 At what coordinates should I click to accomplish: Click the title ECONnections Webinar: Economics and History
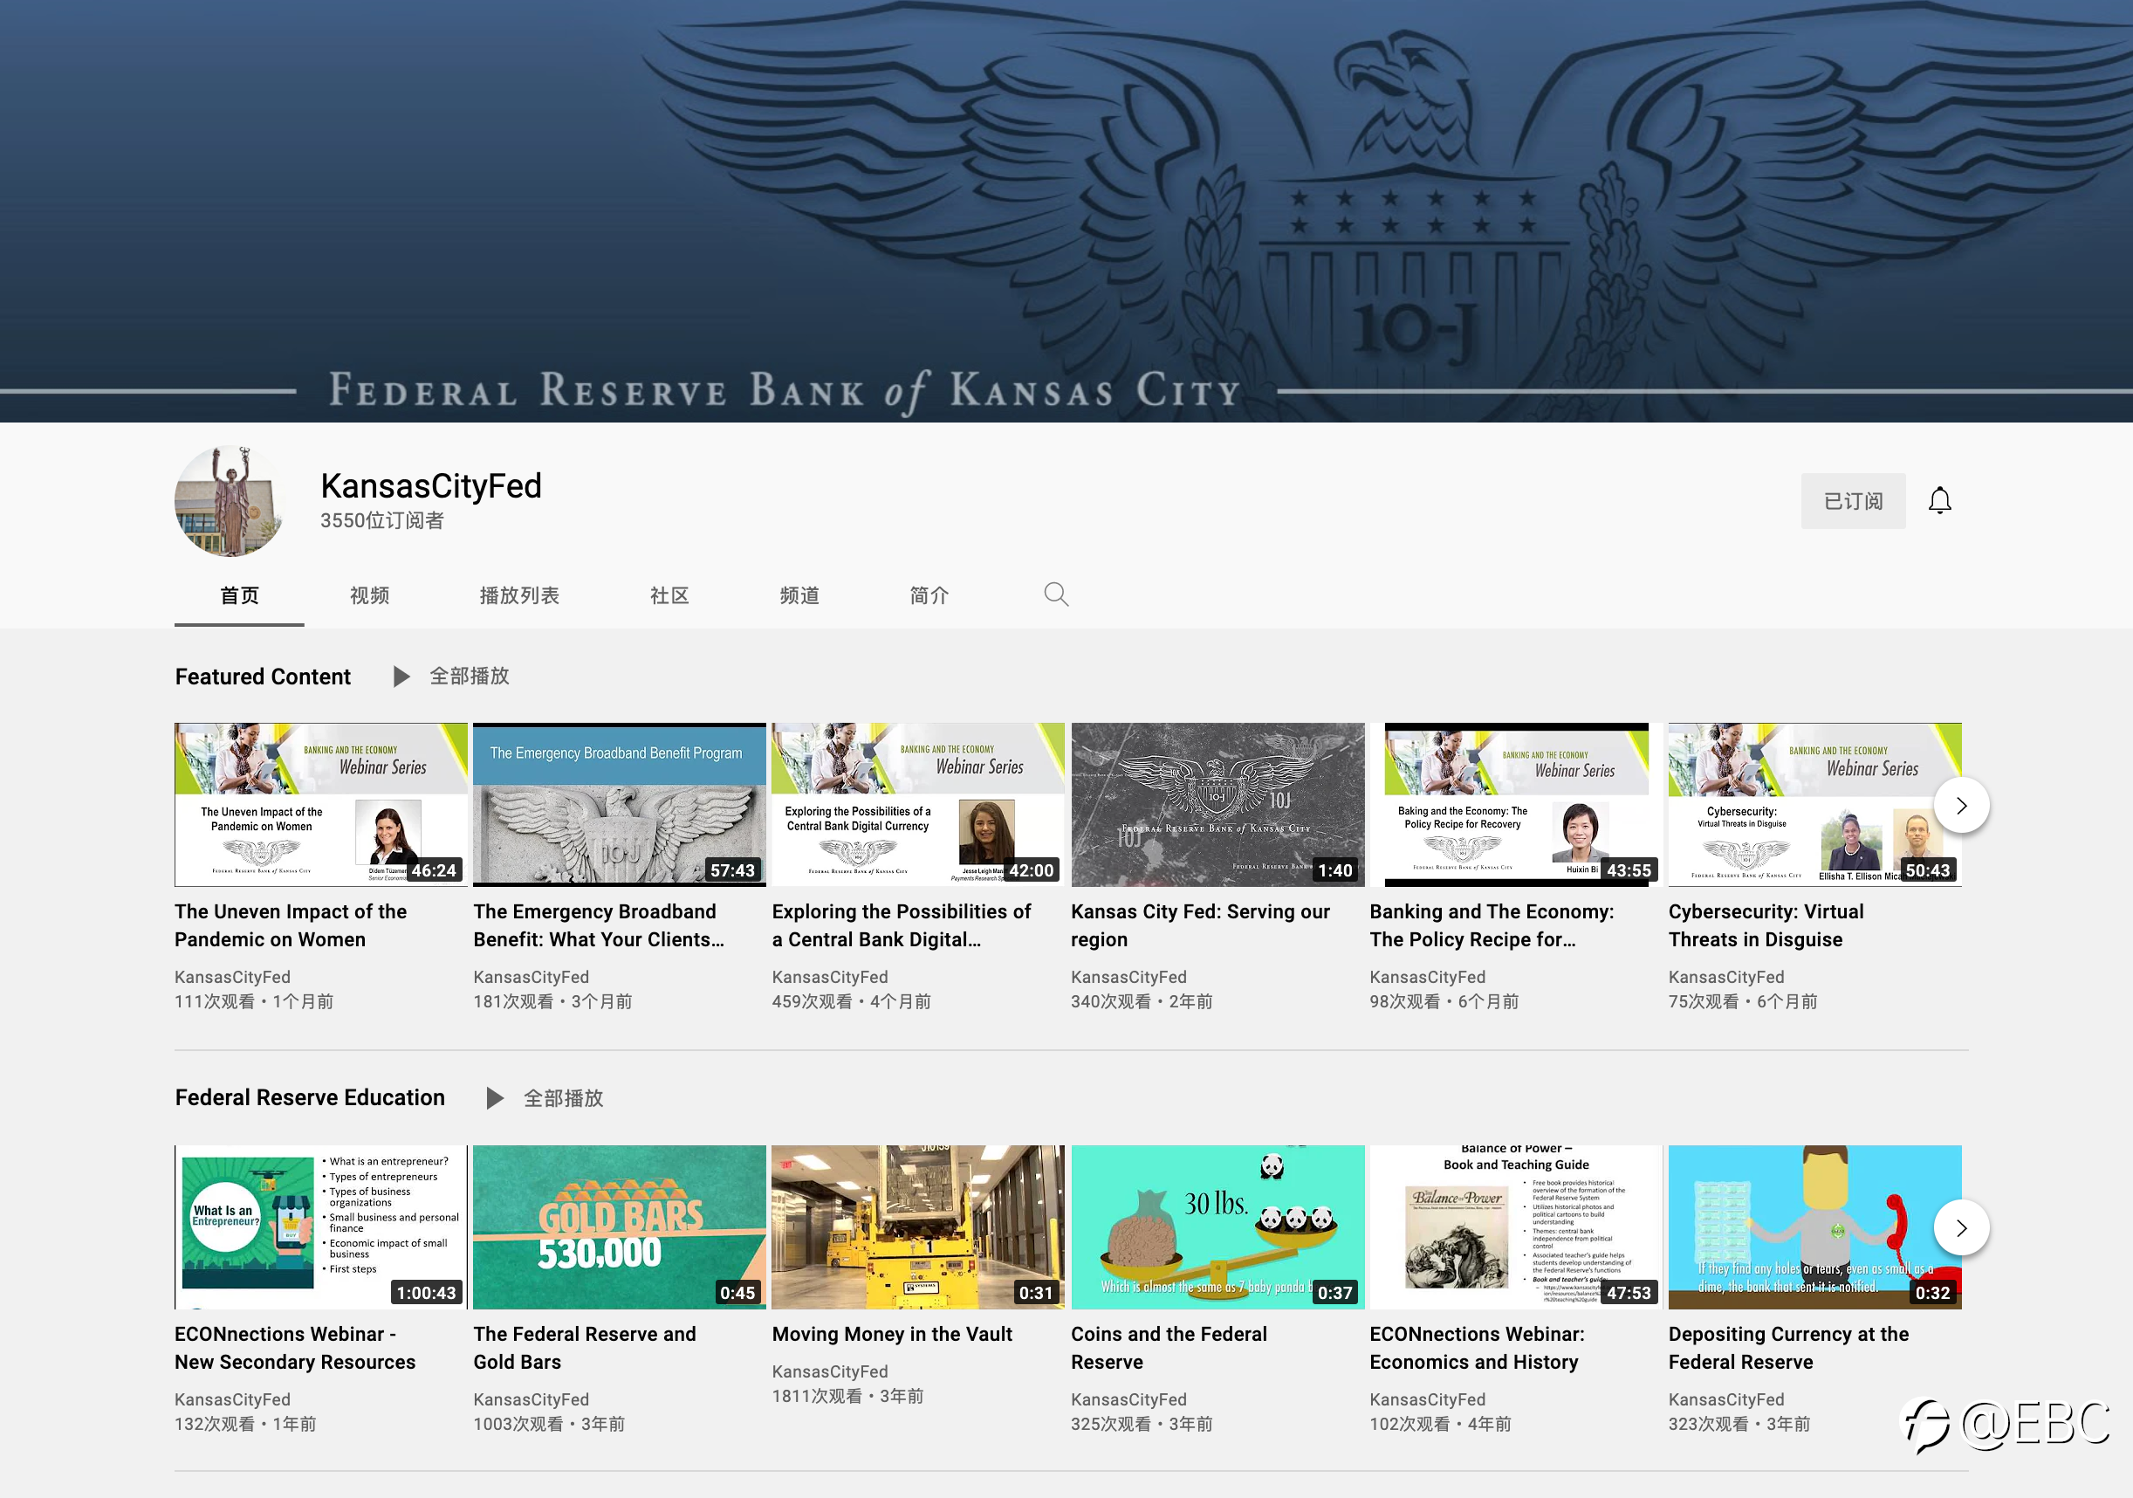point(1476,1348)
